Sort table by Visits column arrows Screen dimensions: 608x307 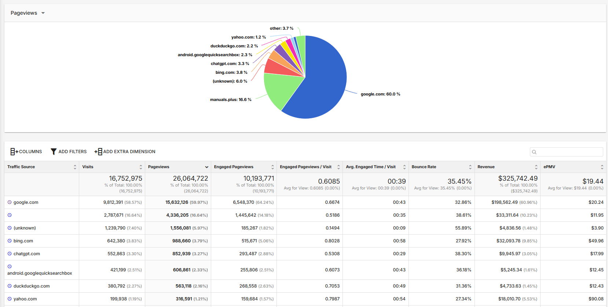coord(141,167)
